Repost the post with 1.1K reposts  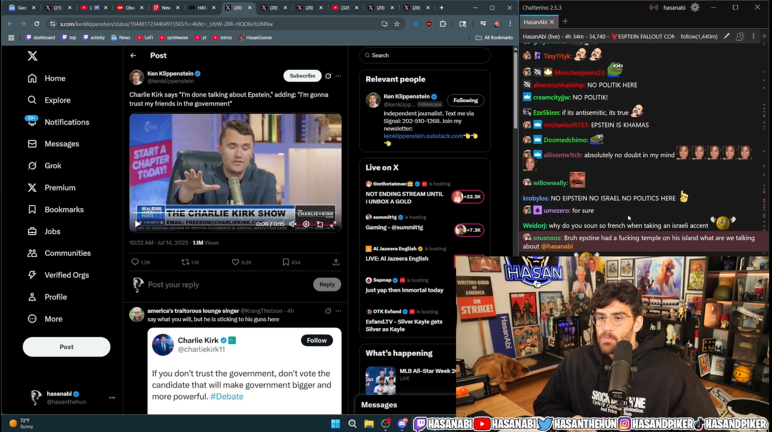coord(190,262)
